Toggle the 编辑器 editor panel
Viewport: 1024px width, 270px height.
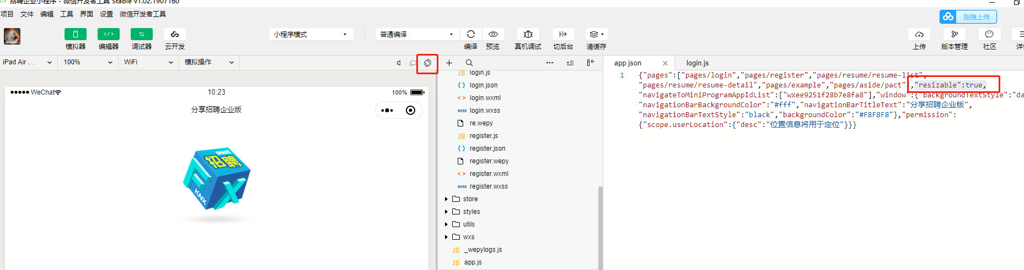click(109, 34)
